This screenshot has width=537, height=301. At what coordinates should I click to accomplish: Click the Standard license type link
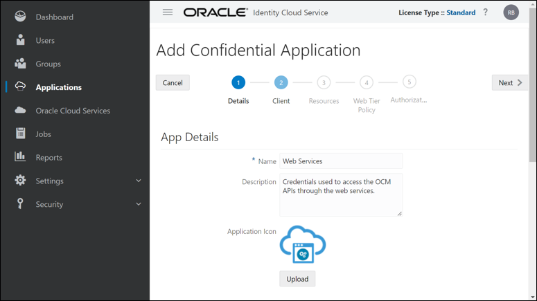[x=461, y=12]
